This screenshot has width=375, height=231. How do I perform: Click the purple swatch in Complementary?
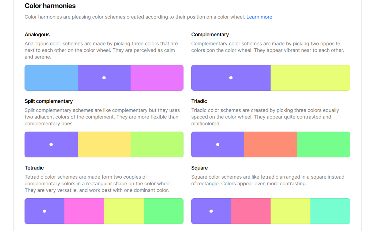point(231,78)
